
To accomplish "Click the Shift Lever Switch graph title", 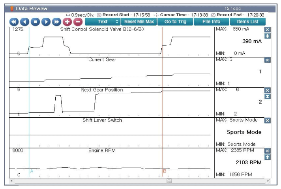I will coord(102,120).
